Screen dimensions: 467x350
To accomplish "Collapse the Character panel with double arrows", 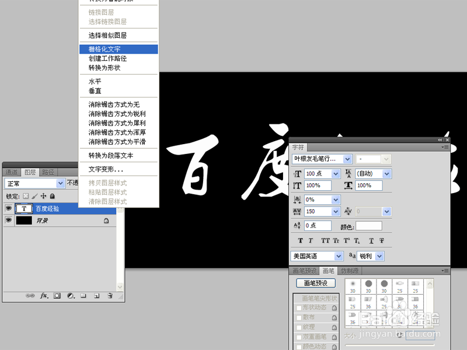I will tap(440, 139).
